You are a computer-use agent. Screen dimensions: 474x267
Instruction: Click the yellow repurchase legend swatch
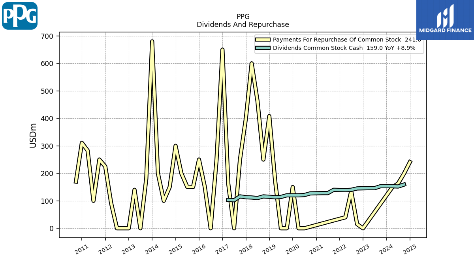pyautogui.click(x=263, y=40)
